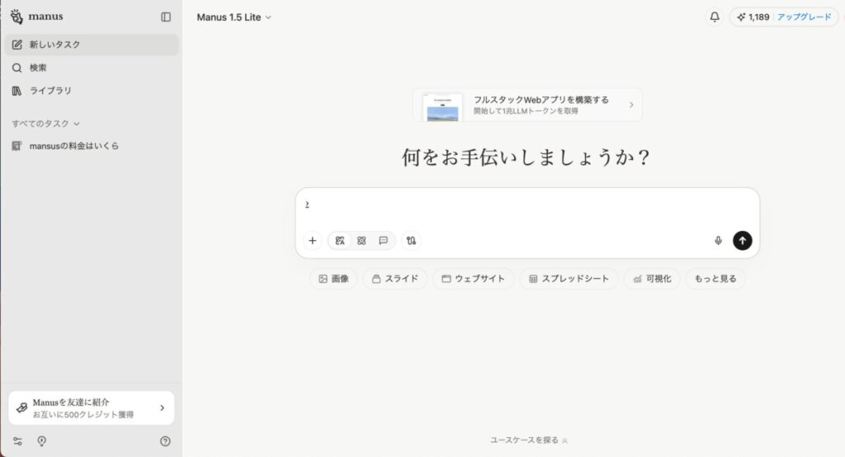Viewport: 845px width, 457px height.
Task: Open the Manusを友達に紹介 referral card
Action: (x=92, y=408)
